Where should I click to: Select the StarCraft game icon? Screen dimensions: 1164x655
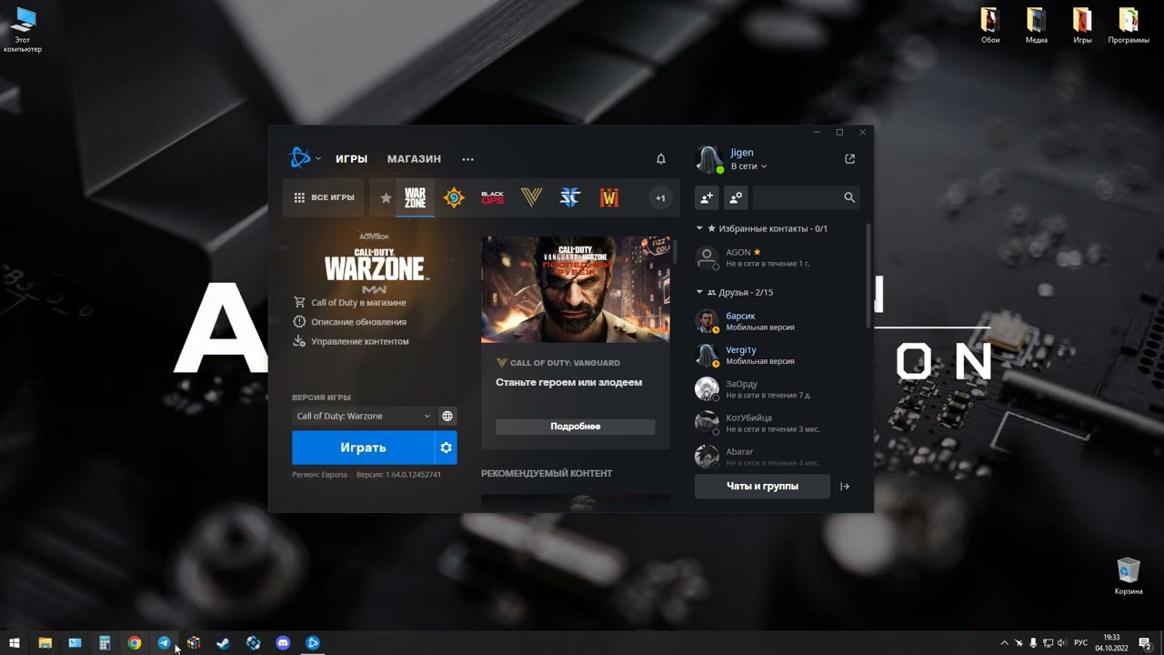pyautogui.click(x=570, y=197)
